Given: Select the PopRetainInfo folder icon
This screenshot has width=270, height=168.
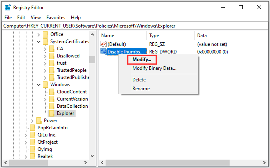Looking at the screenshot, I should pos(32,128).
